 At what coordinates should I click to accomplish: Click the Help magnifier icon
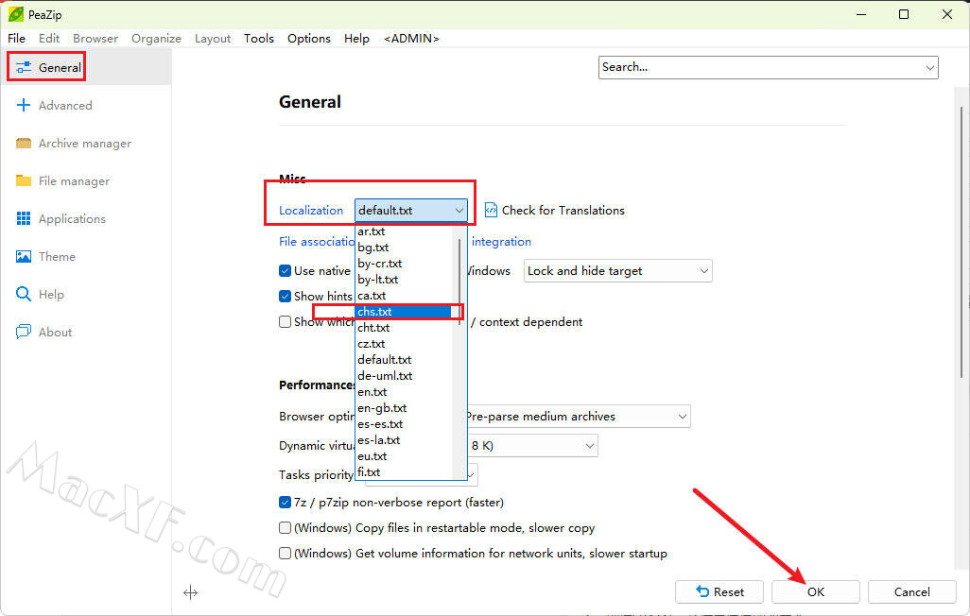(24, 294)
